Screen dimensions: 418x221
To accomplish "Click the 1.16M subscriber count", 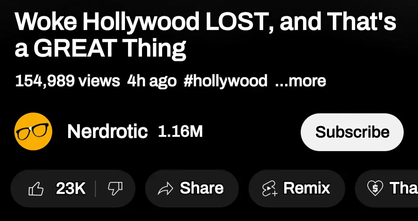I will (x=180, y=132).
